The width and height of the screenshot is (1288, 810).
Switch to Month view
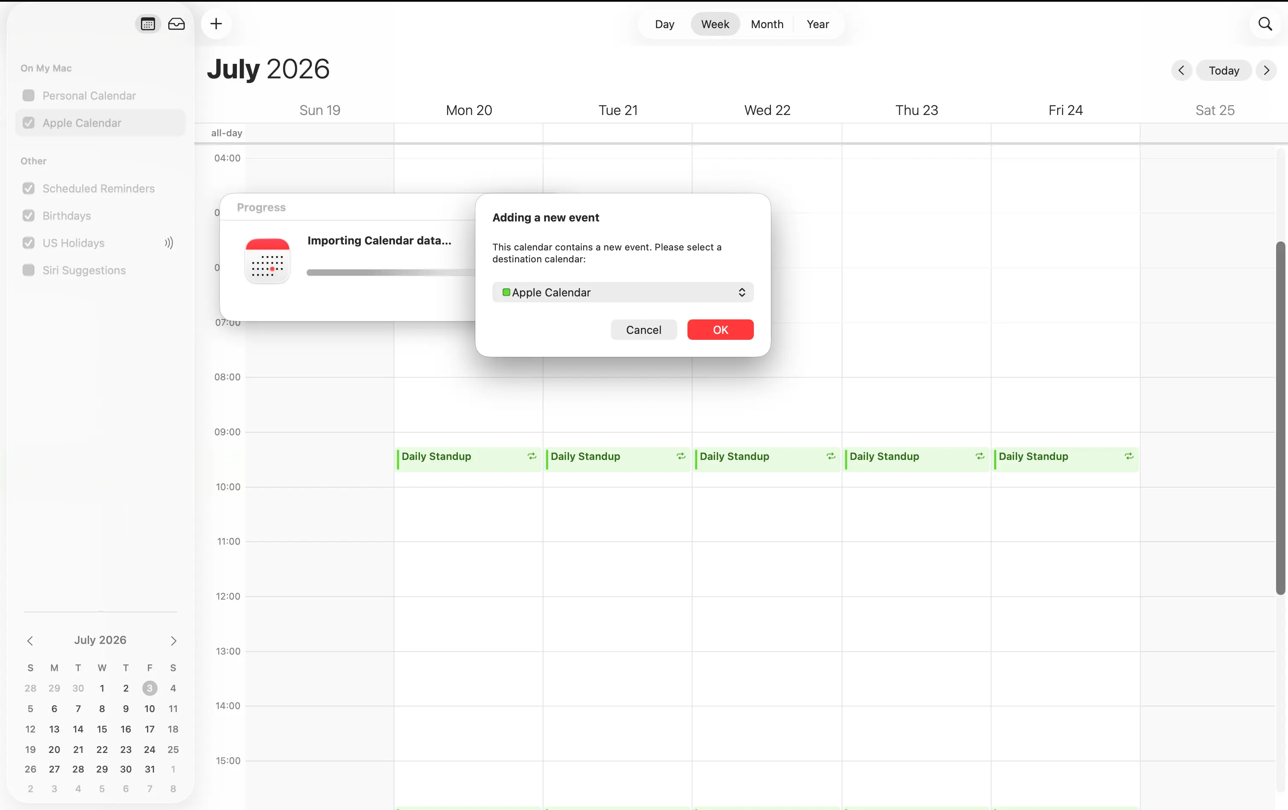767,24
